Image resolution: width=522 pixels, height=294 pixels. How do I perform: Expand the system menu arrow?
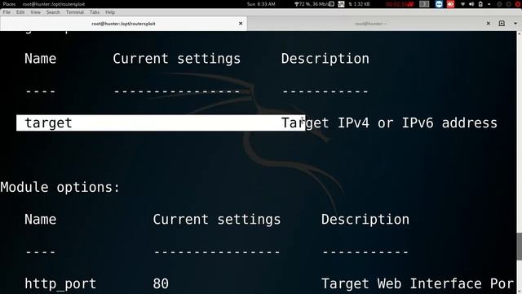[489, 4]
